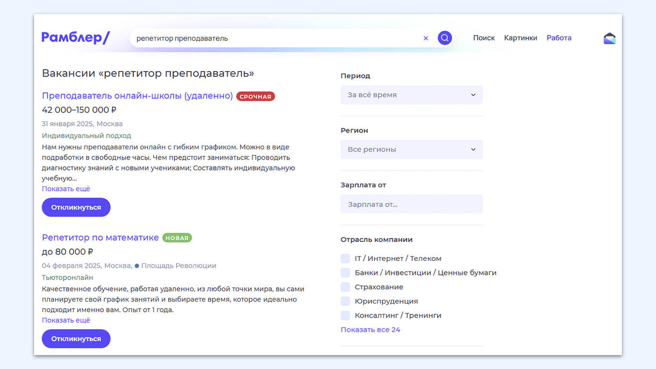656x369 pixels.
Task: Open the Rambler mail envelope icon
Action: [609, 38]
